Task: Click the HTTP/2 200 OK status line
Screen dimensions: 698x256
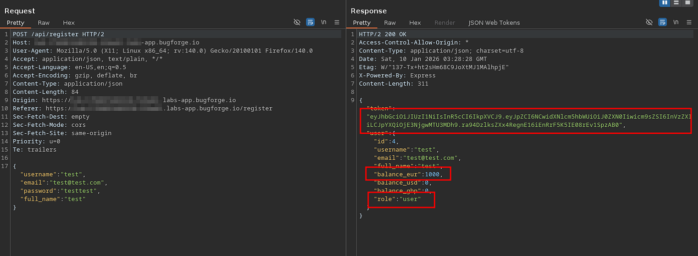Action: click(x=383, y=34)
